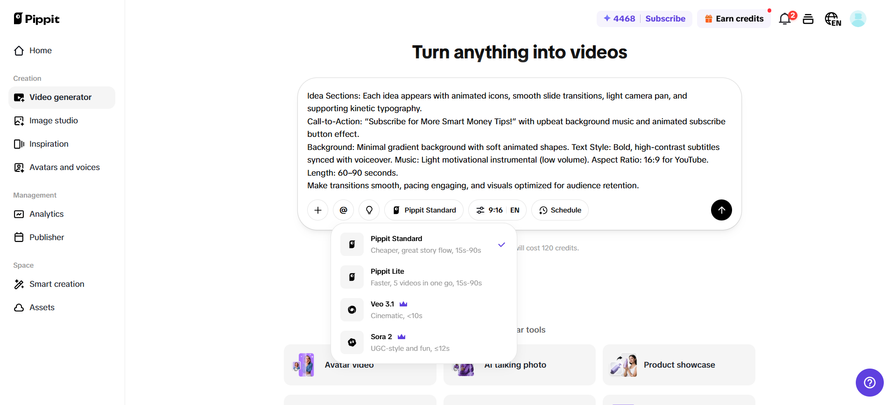Screen dimensions: 895x405
Task: Select Pippit Standard in the model list
Action: click(x=424, y=244)
